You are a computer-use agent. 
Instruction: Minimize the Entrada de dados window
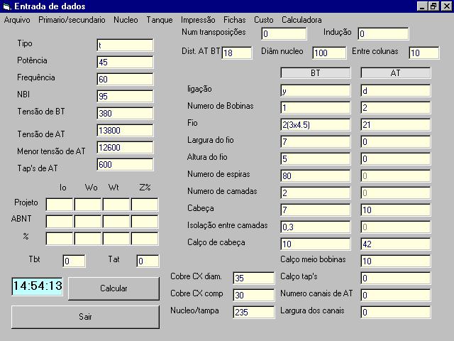click(422, 6)
